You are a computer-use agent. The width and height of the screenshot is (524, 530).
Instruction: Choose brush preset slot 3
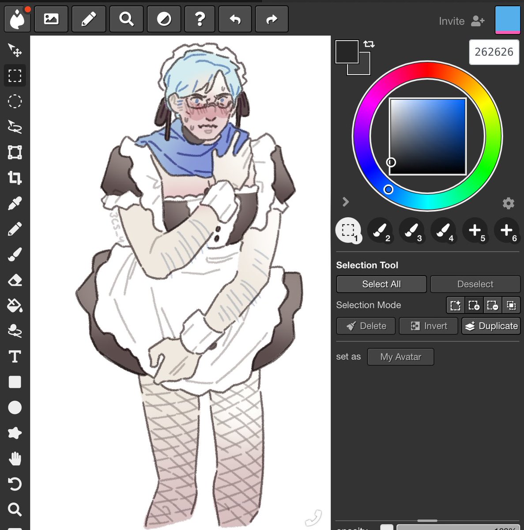point(411,231)
